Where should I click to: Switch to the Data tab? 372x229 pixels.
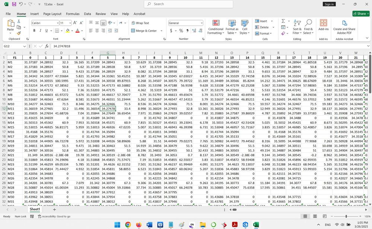(87, 14)
